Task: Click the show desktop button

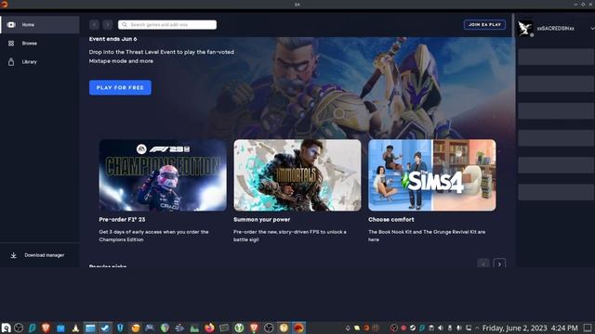Action: (x=588, y=328)
